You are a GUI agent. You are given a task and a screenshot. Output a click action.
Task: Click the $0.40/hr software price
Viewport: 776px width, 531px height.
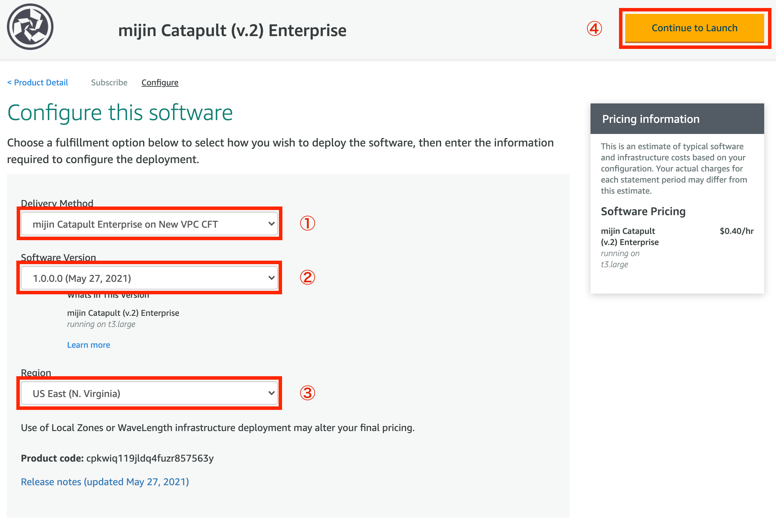click(x=736, y=231)
